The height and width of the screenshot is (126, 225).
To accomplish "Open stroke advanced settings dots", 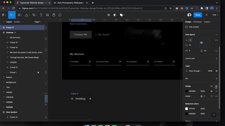I will 217,96.
